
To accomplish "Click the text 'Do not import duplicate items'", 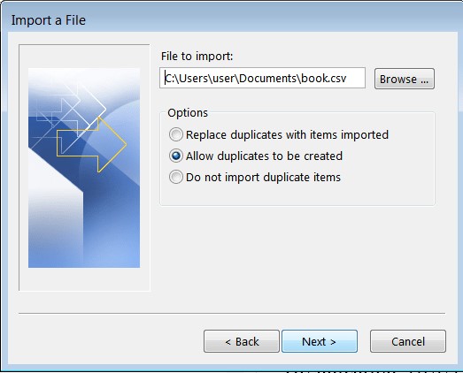I will click(x=263, y=177).
